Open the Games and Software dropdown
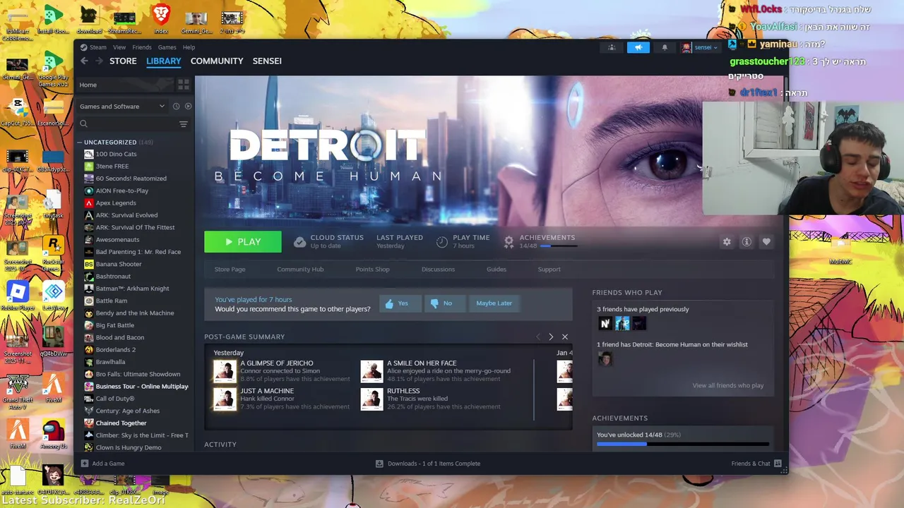This screenshot has width=904, height=508. 121,107
